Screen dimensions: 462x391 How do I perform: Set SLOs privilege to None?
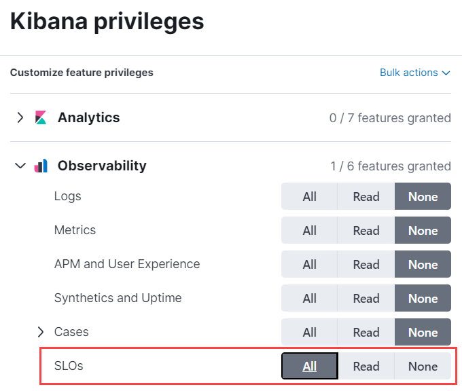(x=423, y=367)
